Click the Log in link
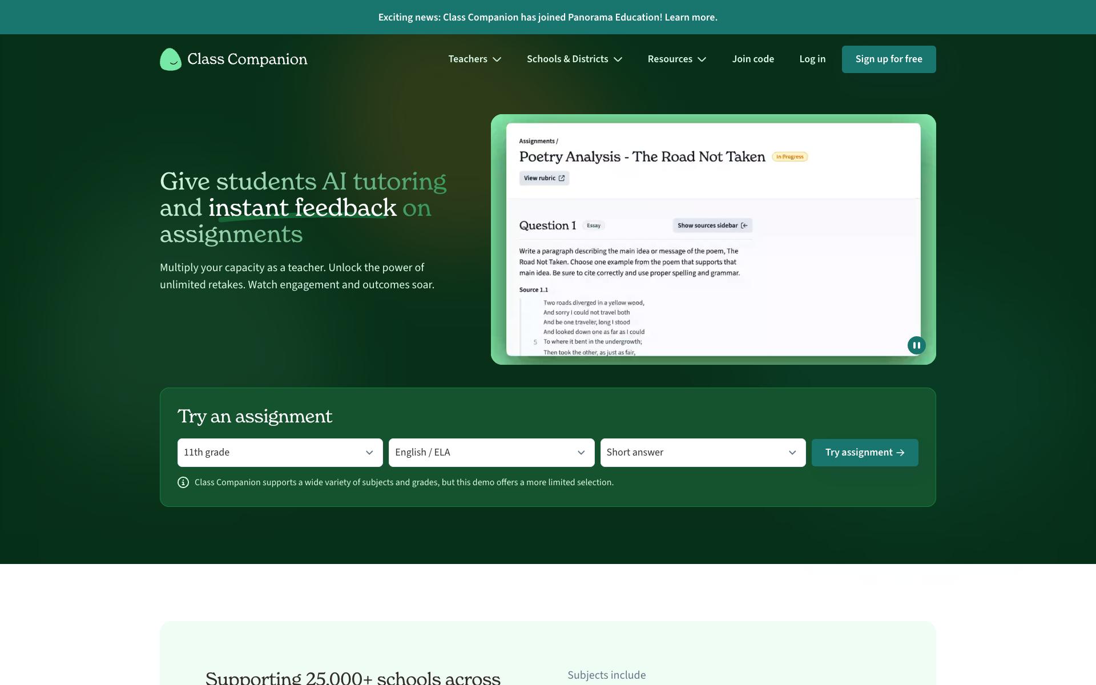This screenshot has height=685, width=1096. coord(812,59)
